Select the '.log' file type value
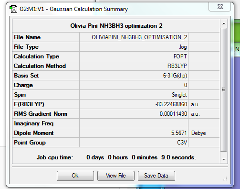Viewport: 240px width, 189px height. (x=183, y=47)
